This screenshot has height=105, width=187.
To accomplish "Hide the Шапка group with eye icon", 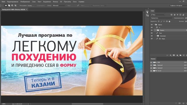I will [x=152, y=24].
